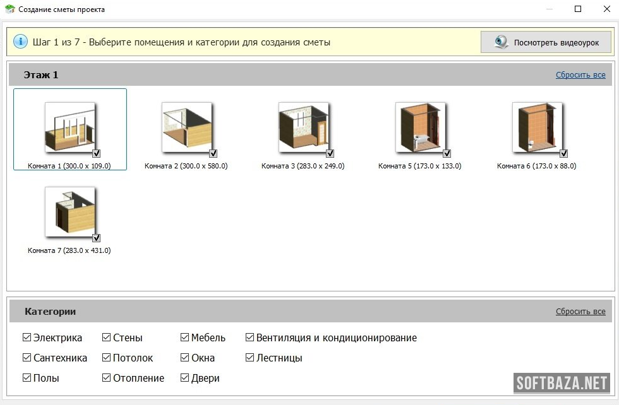The height and width of the screenshot is (405, 619).
Task: Uncheck the checkbox on Комната 2 thumbnail
Action: click(213, 153)
